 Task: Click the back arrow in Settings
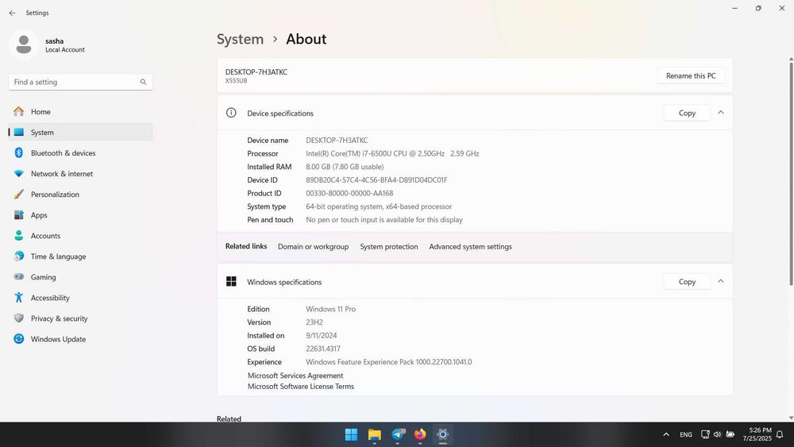[x=12, y=13]
